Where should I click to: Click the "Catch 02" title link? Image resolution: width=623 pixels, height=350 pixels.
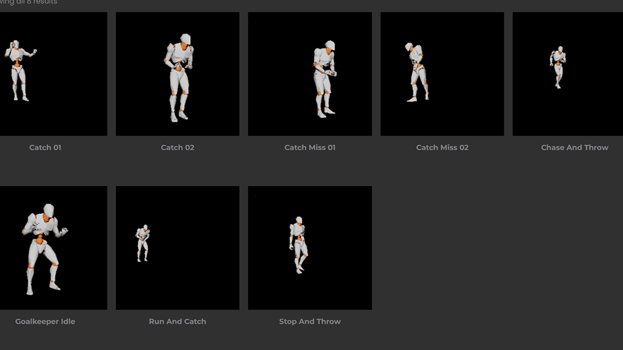[x=178, y=147]
